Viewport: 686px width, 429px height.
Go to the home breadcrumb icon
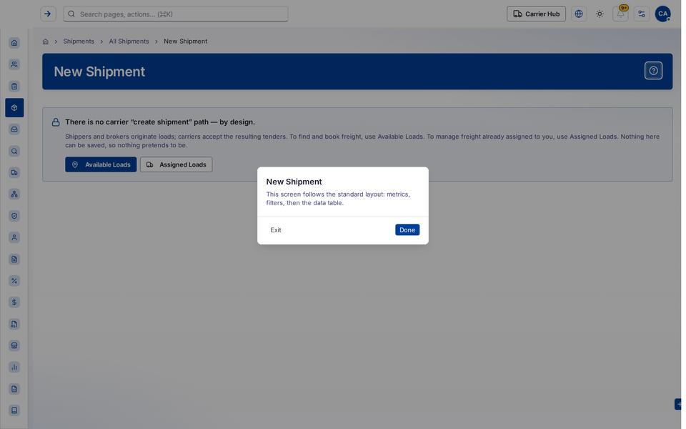click(x=46, y=41)
